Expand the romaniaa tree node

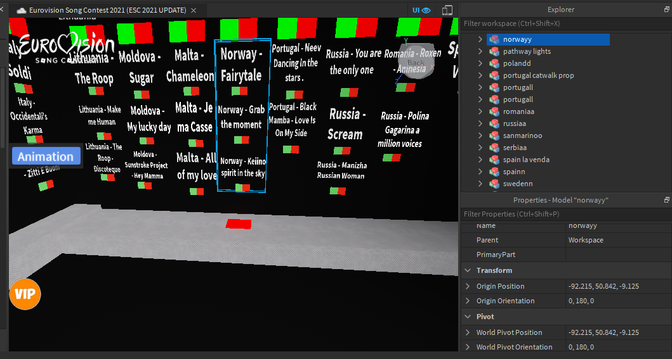coord(480,111)
